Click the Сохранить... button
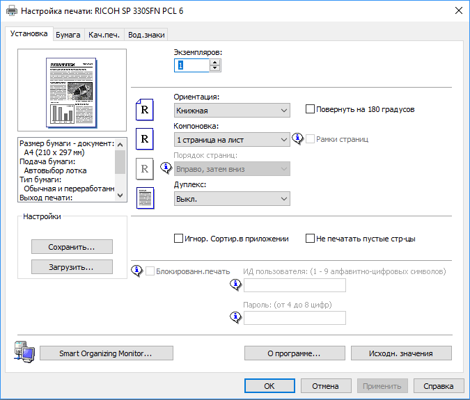 [x=72, y=247]
